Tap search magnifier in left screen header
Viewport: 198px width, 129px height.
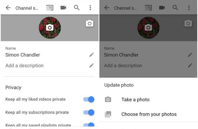click(77, 8)
